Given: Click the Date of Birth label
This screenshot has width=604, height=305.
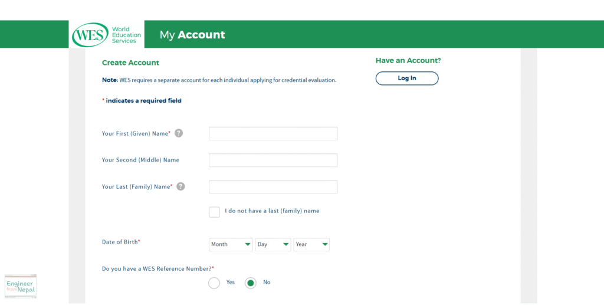Looking at the screenshot, I should tap(121, 242).
